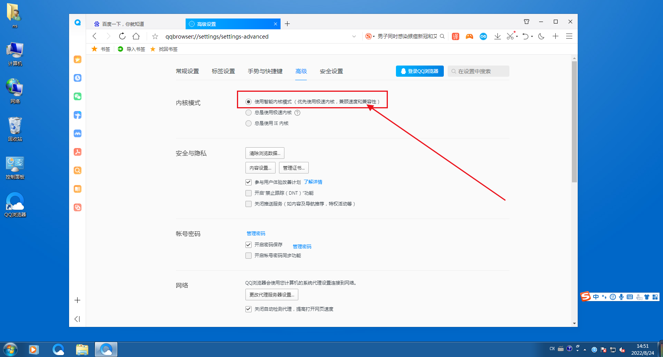
Task: Enable the 开启帐号密码同步功能 checkbox
Action: pyautogui.click(x=249, y=255)
